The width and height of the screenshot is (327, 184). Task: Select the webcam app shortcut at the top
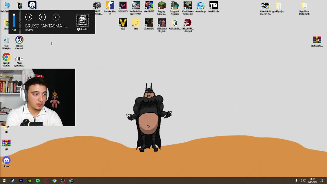coord(32,5)
